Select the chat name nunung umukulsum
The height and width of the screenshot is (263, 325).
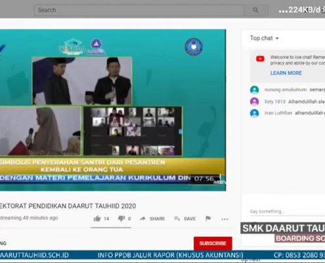click(286, 89)
